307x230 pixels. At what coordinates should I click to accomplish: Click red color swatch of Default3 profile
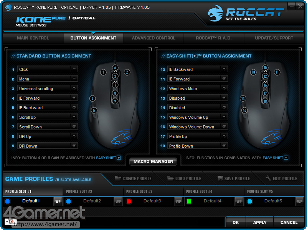tap(129, 201)
